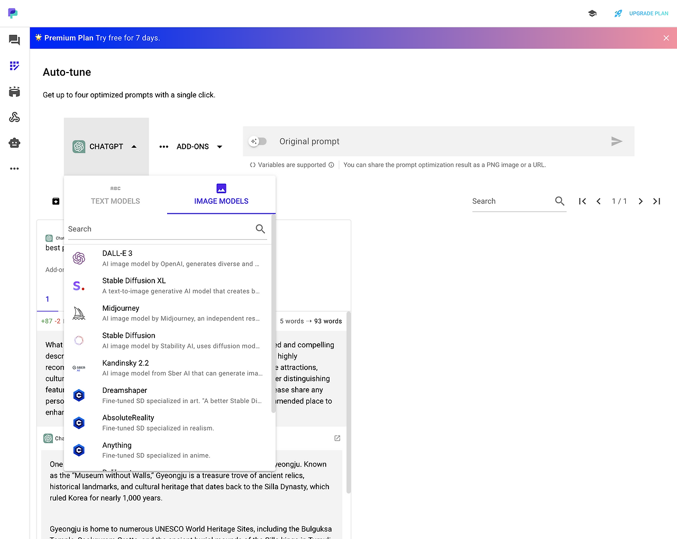Screen dimensions: 677x539
Task: Select Dreamshaper model
Action: 168,396
